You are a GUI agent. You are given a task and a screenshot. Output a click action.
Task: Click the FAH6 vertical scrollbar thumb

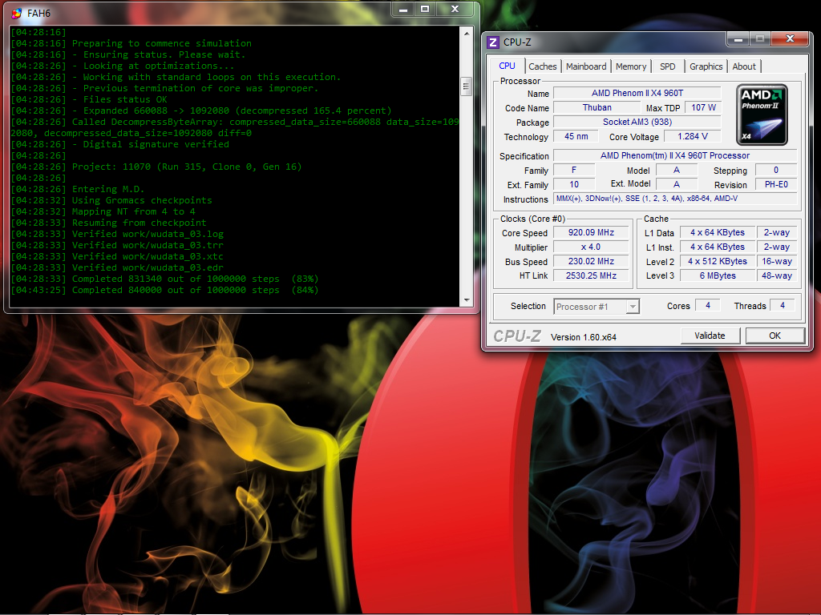[466, 86]
